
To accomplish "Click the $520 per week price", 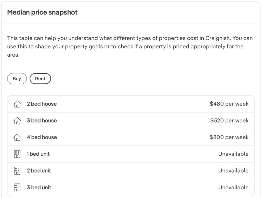I will [229, 121].
